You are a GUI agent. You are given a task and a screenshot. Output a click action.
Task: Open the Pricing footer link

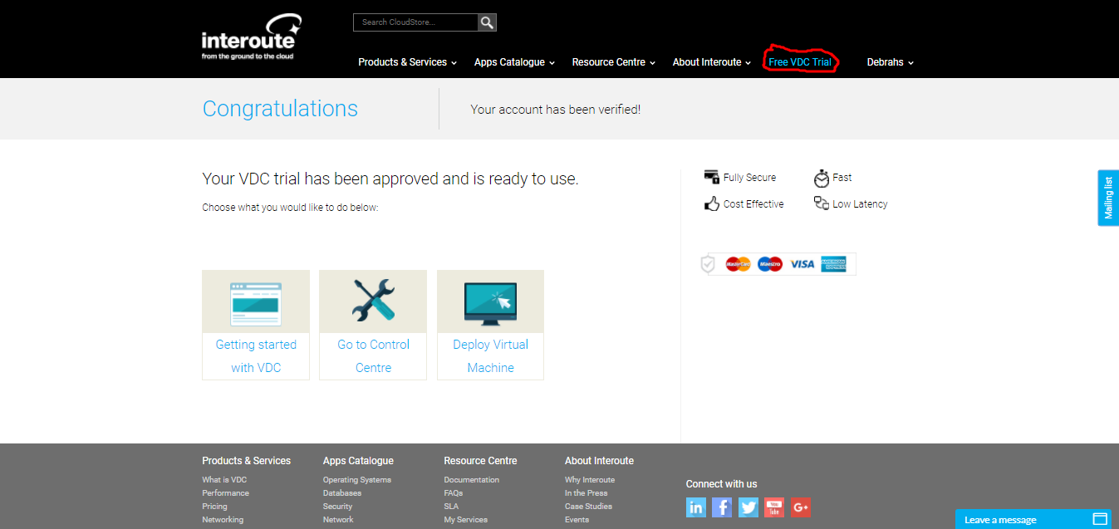tap(214, 507)
